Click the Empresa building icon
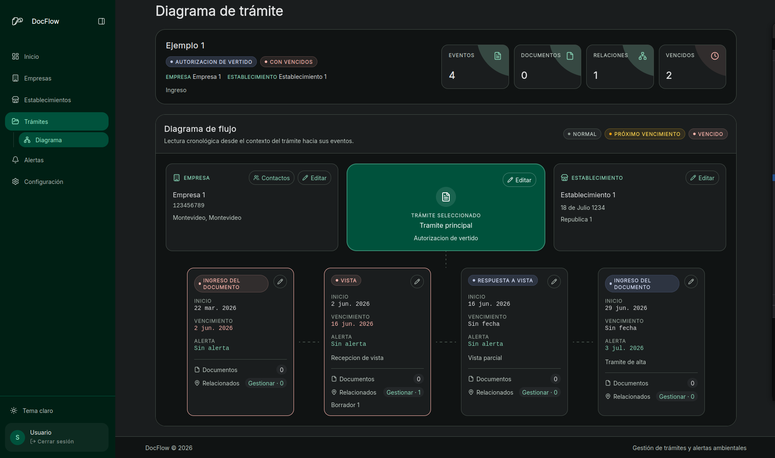This screenshot has width=775, height=458. coord(176,178)
